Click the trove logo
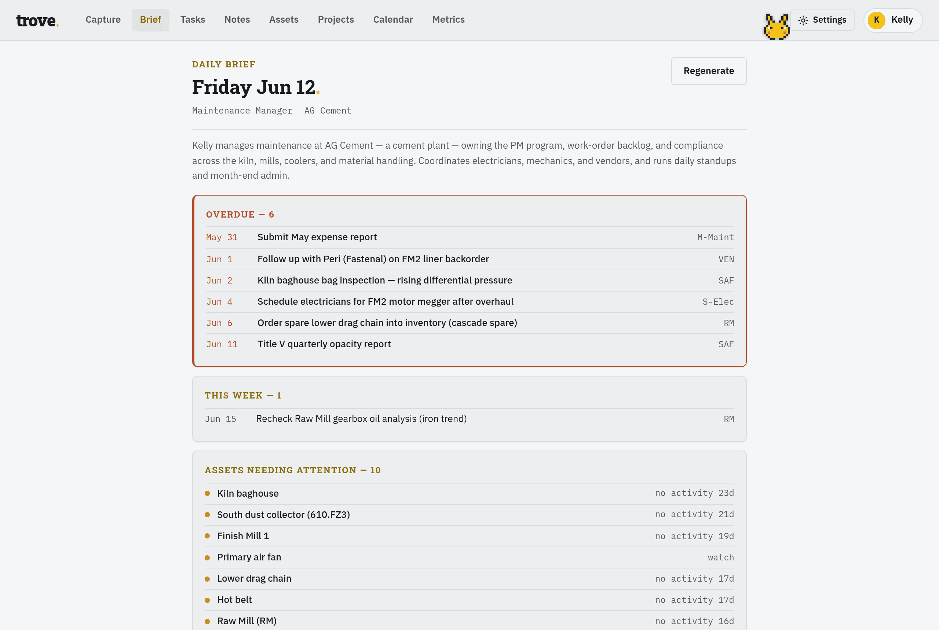The image size is (939, 630). point(37,20)
